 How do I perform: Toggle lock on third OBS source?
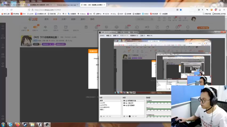pyautogui.click(x=126, y=105)
